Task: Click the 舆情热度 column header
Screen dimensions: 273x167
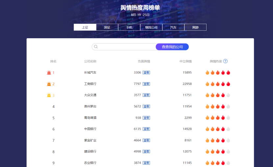Action: tap(216, 61)
